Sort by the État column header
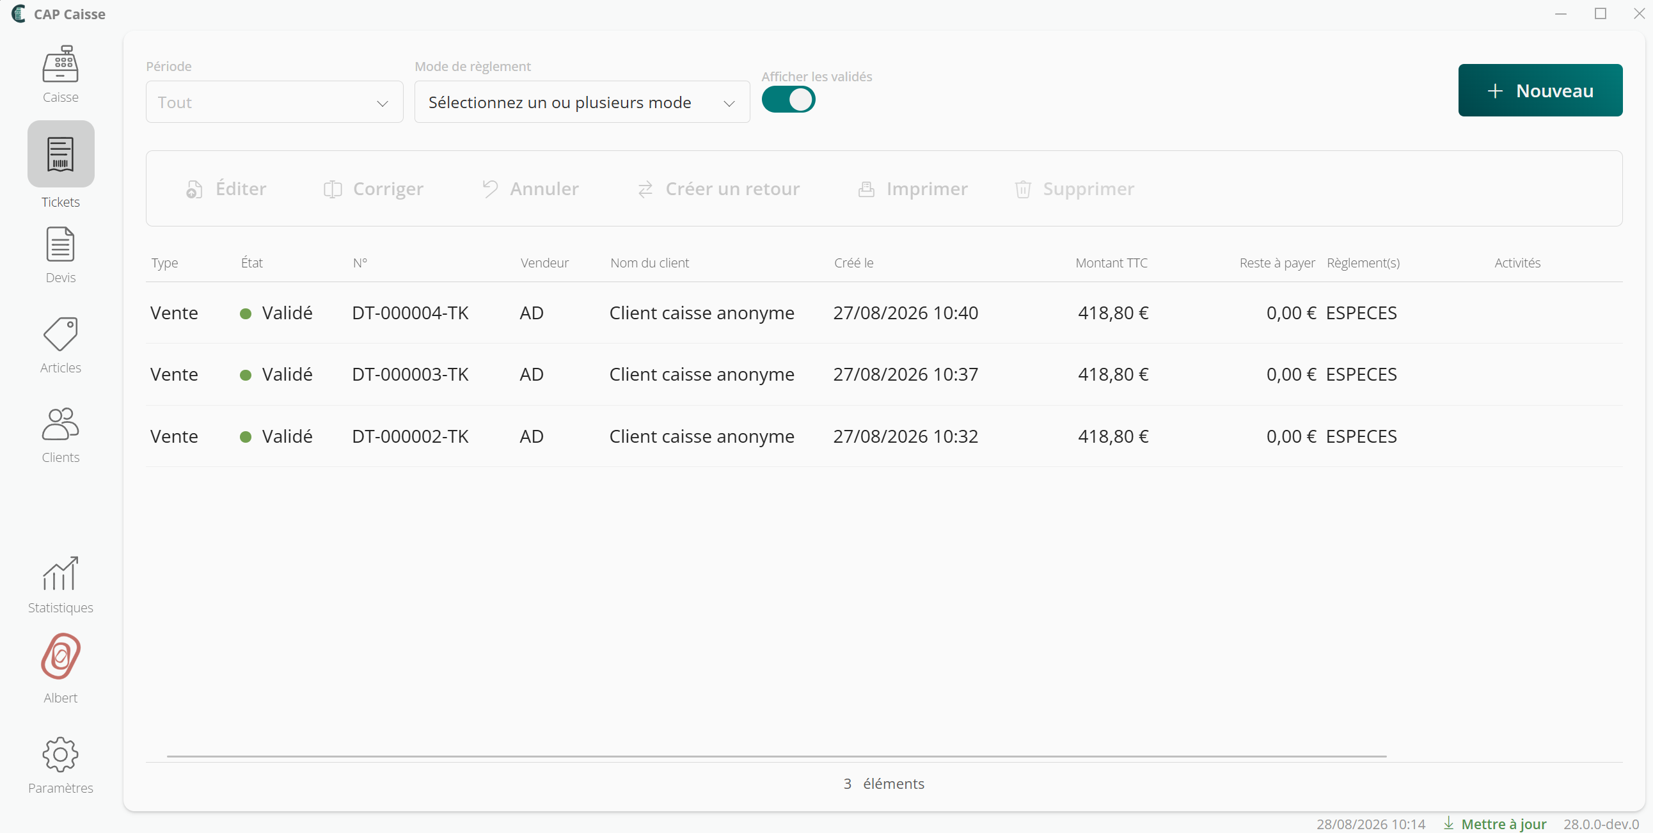Viewport: 1653px width, 833px height. tap(251, 263)
